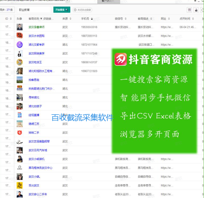Click the export table icon
The width and height of the screenshot is (204, 198).
click(196, 10)
